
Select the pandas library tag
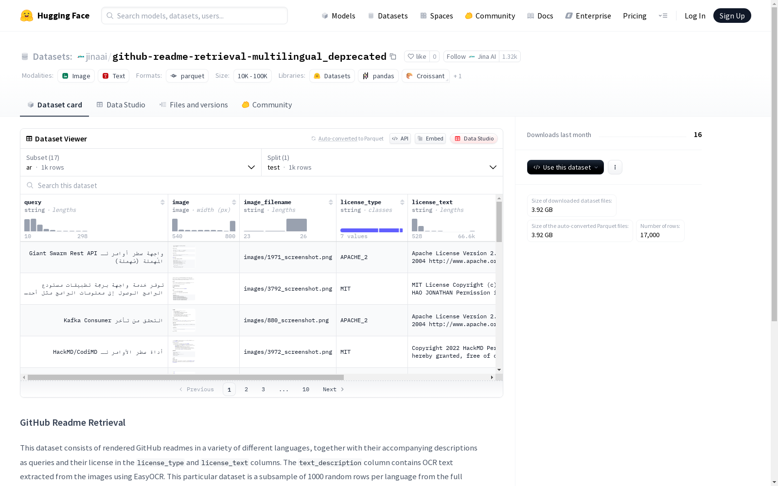tap(378, 76)
